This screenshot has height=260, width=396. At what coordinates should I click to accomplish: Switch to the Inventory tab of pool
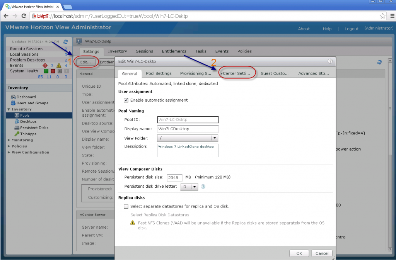118,51
